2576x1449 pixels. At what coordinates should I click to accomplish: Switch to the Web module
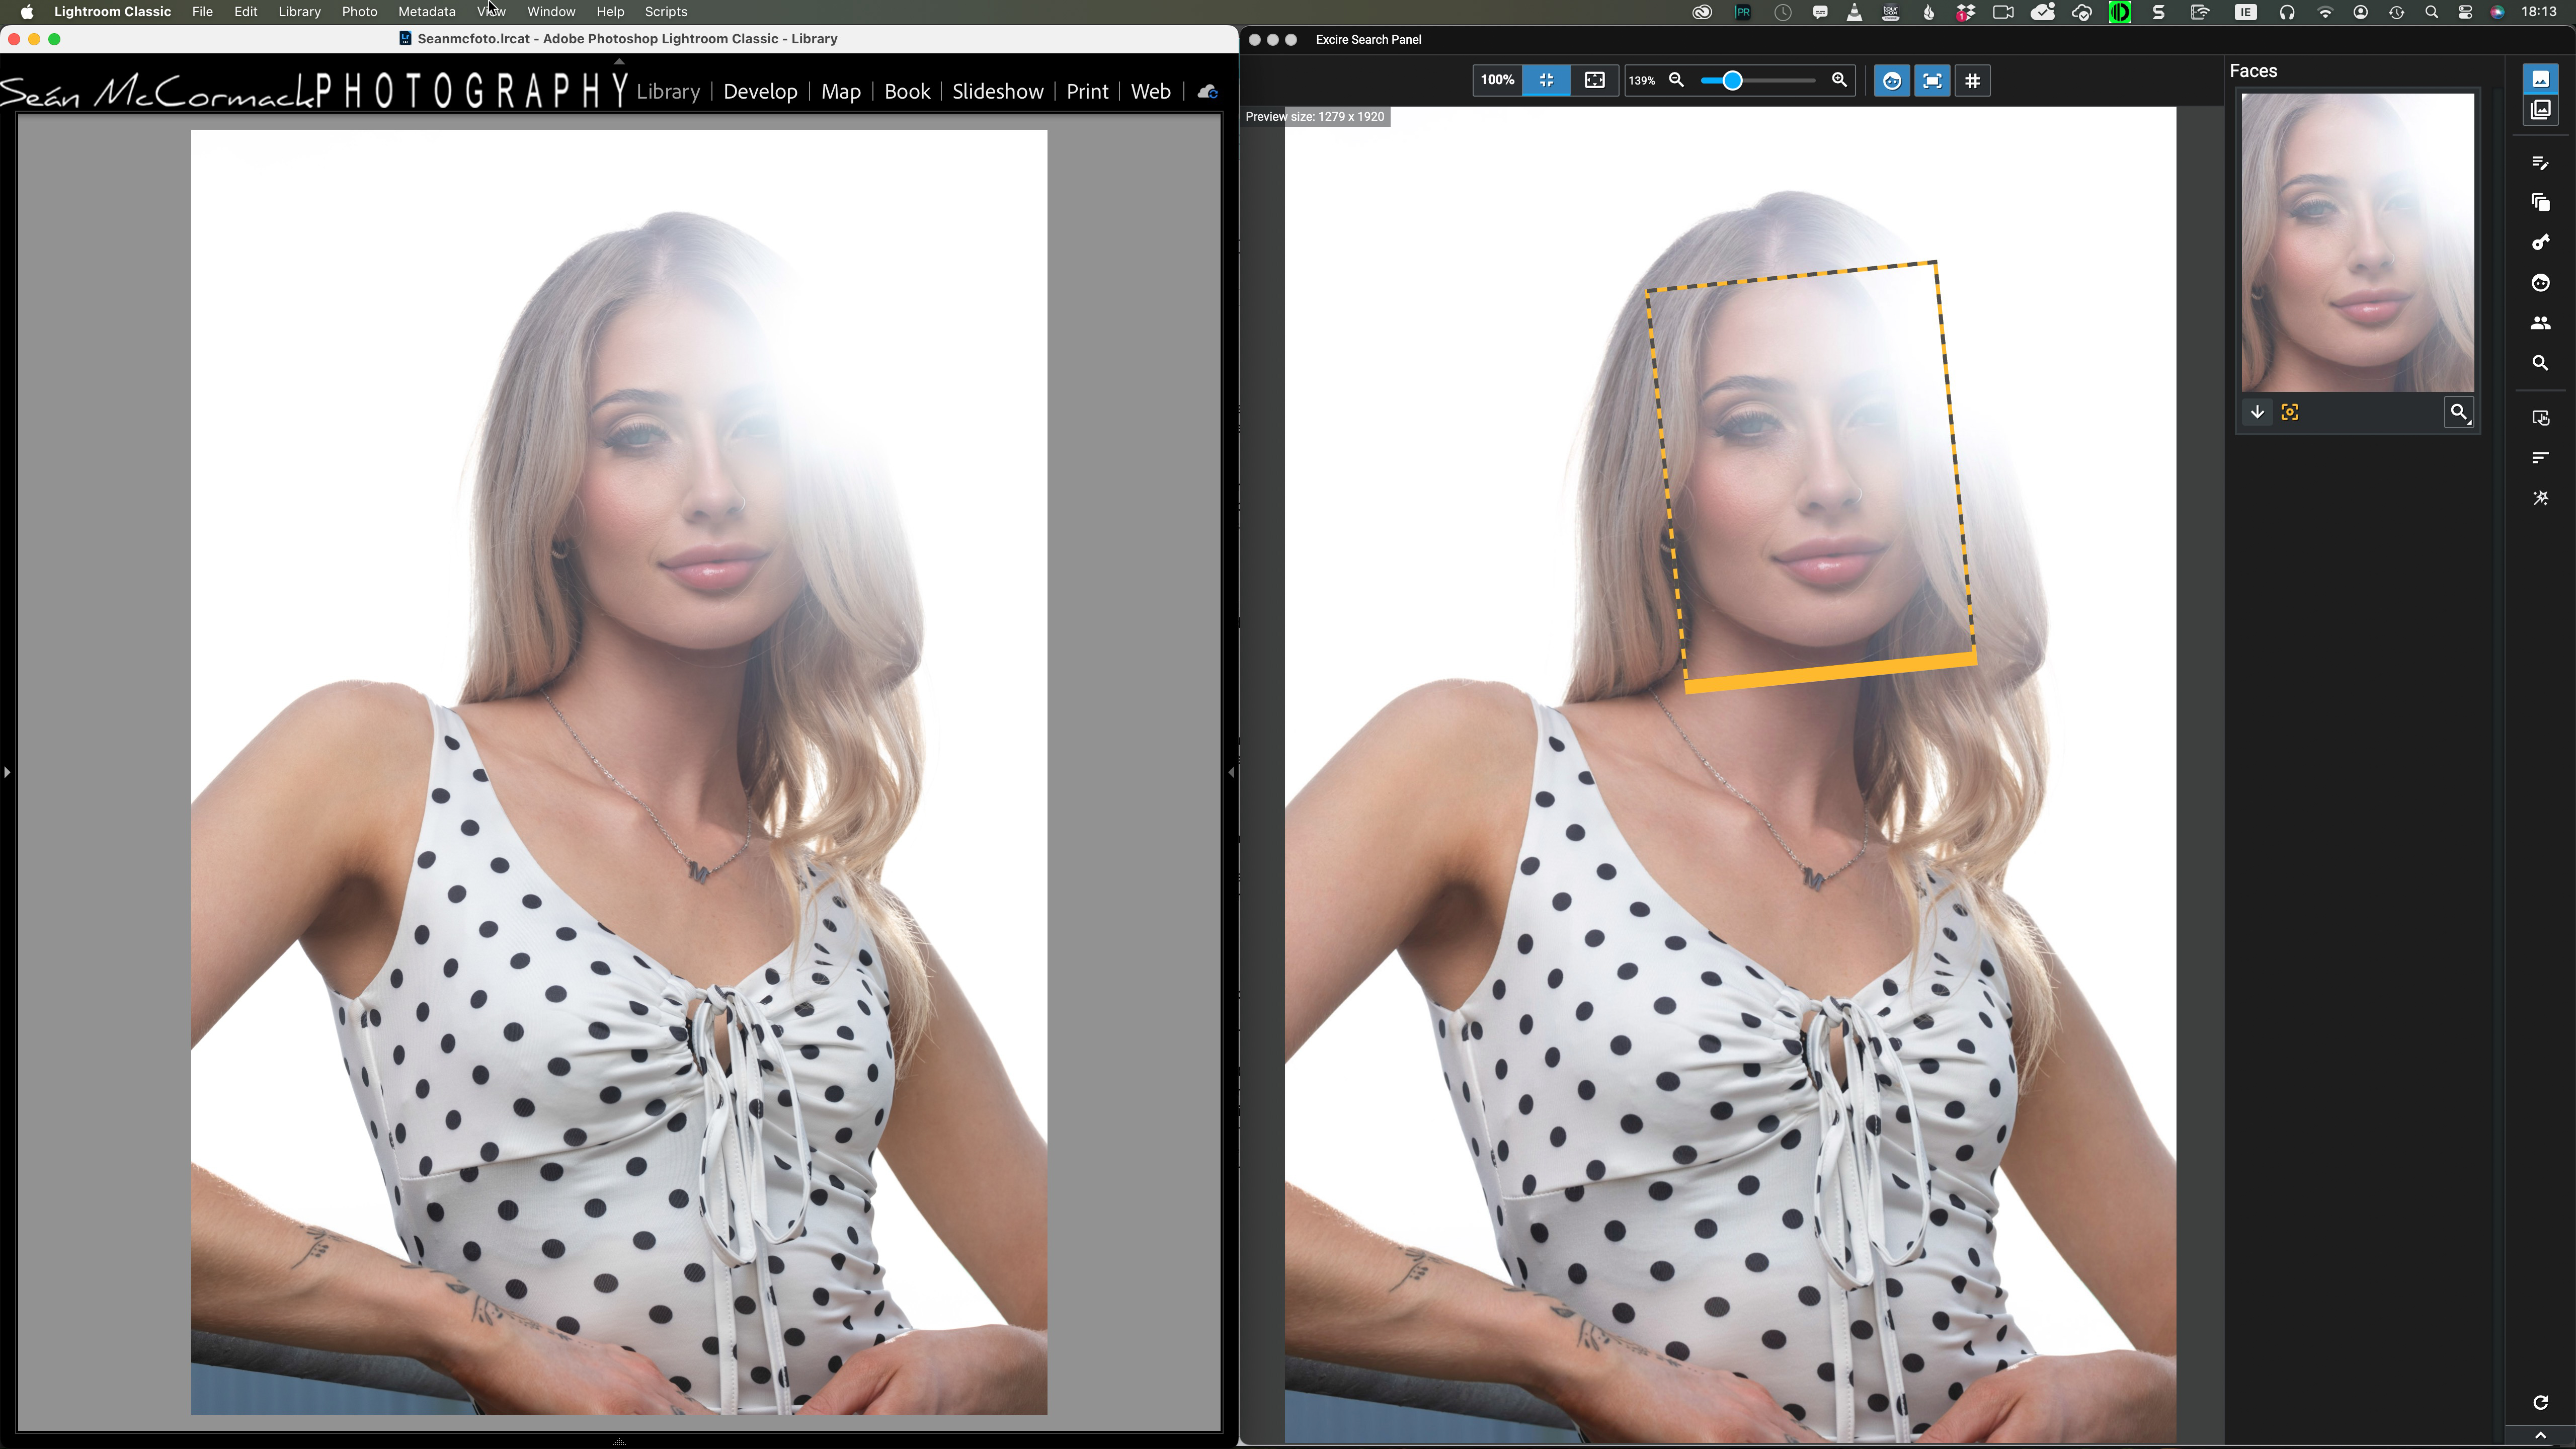click(1150, 92)
